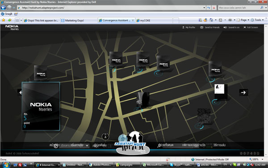Image resolution: width=268 pixels, height=168 pixels.
Task: Close the Convergence Assistant tab
Action: [133, 20]
